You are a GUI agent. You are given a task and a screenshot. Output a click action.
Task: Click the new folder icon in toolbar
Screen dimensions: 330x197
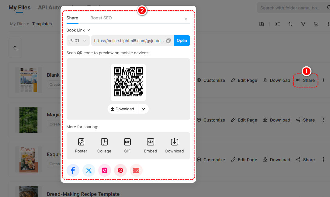[262, 24]
